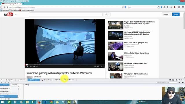Screen dimensions: 185x104
Task: Open the univisual channel link
Action: [37, 77]
